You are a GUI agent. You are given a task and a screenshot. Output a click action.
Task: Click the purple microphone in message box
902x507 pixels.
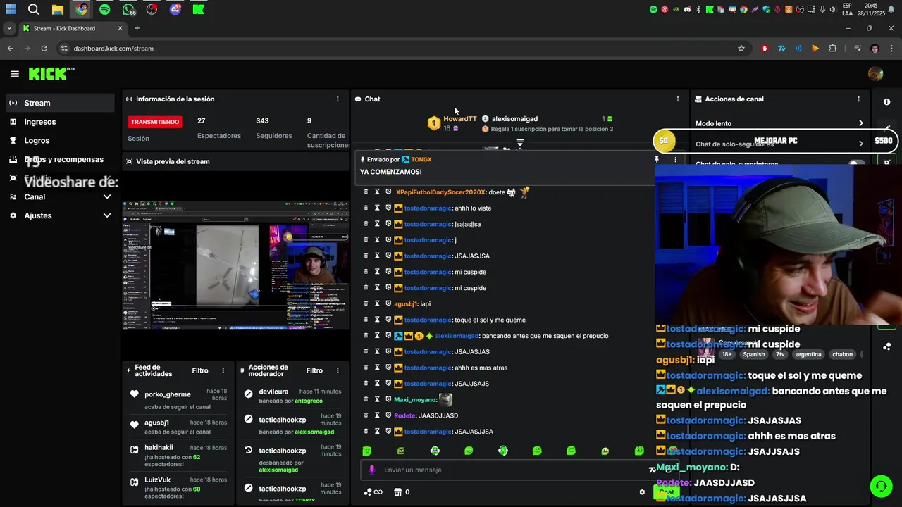pos(372,470)
